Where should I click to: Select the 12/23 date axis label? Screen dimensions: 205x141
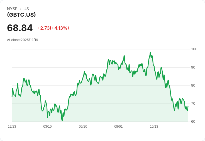pyautogui.click(x=12, y=127)
